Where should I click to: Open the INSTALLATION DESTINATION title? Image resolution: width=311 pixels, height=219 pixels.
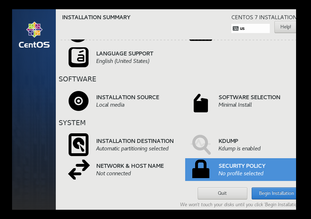[135, 141]
